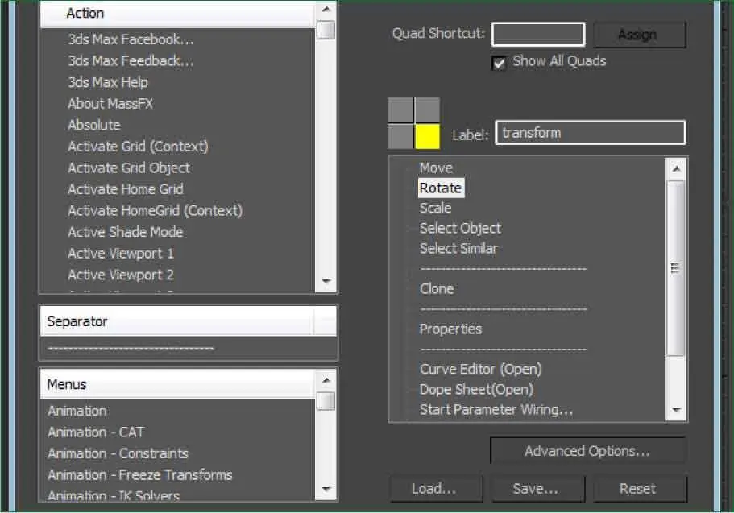Click the Action list scrollbar thumb

pyautogui.click(x=326, y=30)
